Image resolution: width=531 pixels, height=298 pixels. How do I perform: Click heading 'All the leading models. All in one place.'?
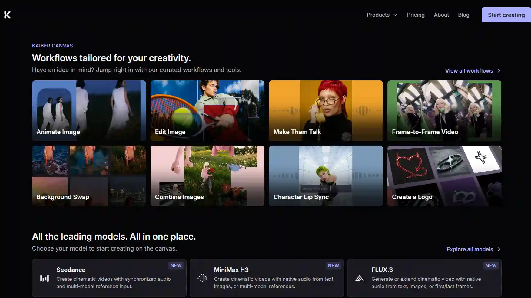(x=114, y=236)
